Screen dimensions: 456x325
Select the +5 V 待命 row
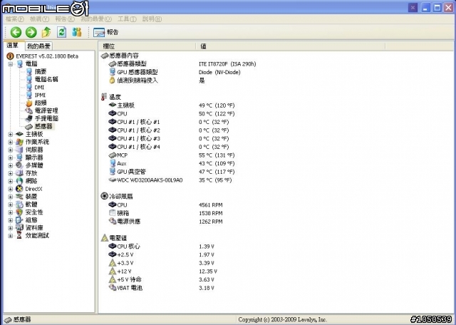[x=162, y=279]
